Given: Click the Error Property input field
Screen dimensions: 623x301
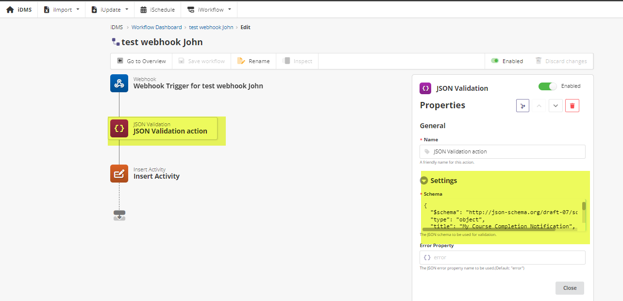Looking at the screenshot, I should (x=503, y=257).
